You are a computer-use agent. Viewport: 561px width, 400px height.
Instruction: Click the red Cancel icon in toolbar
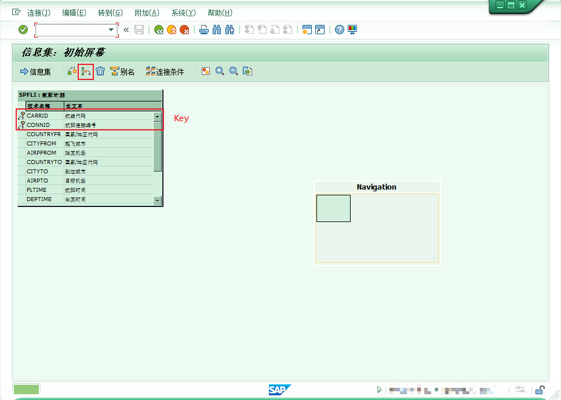(184, 30)
